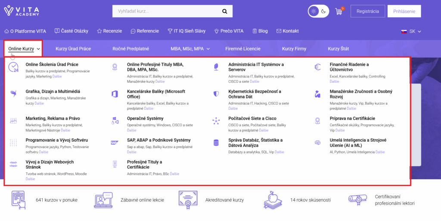Click the Operačné Systémy Windows icon
Screen dimensions: 441x221
tap(115, 121)
